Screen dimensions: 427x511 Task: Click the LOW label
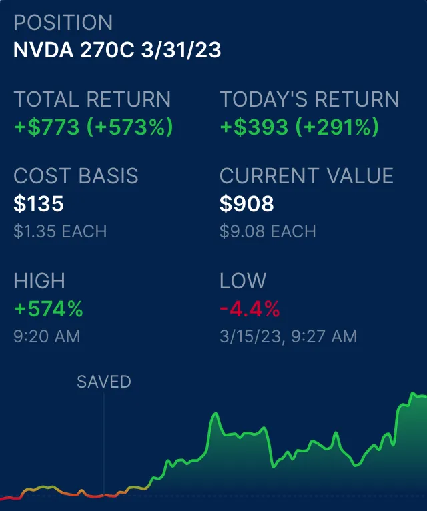click(x=243, y=281)
